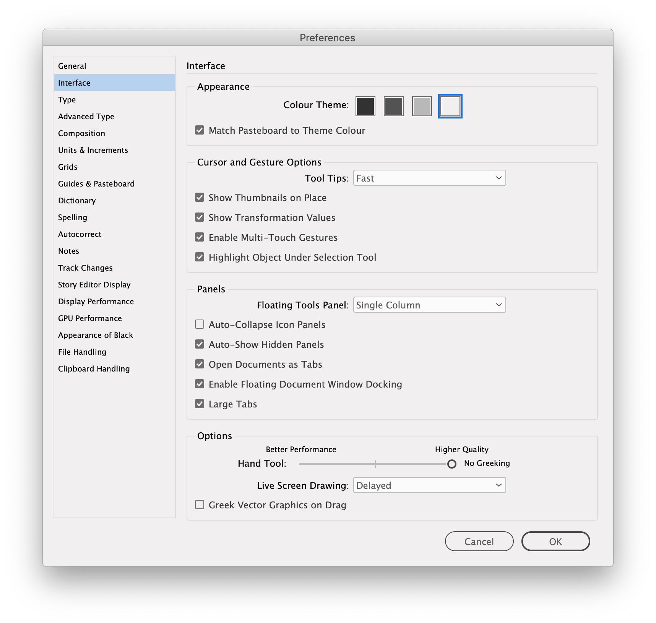Viewport: 656px width, 623px height.
Task: Toggle Enable Multi-Touch Gestures
Action: pos(199,237)
